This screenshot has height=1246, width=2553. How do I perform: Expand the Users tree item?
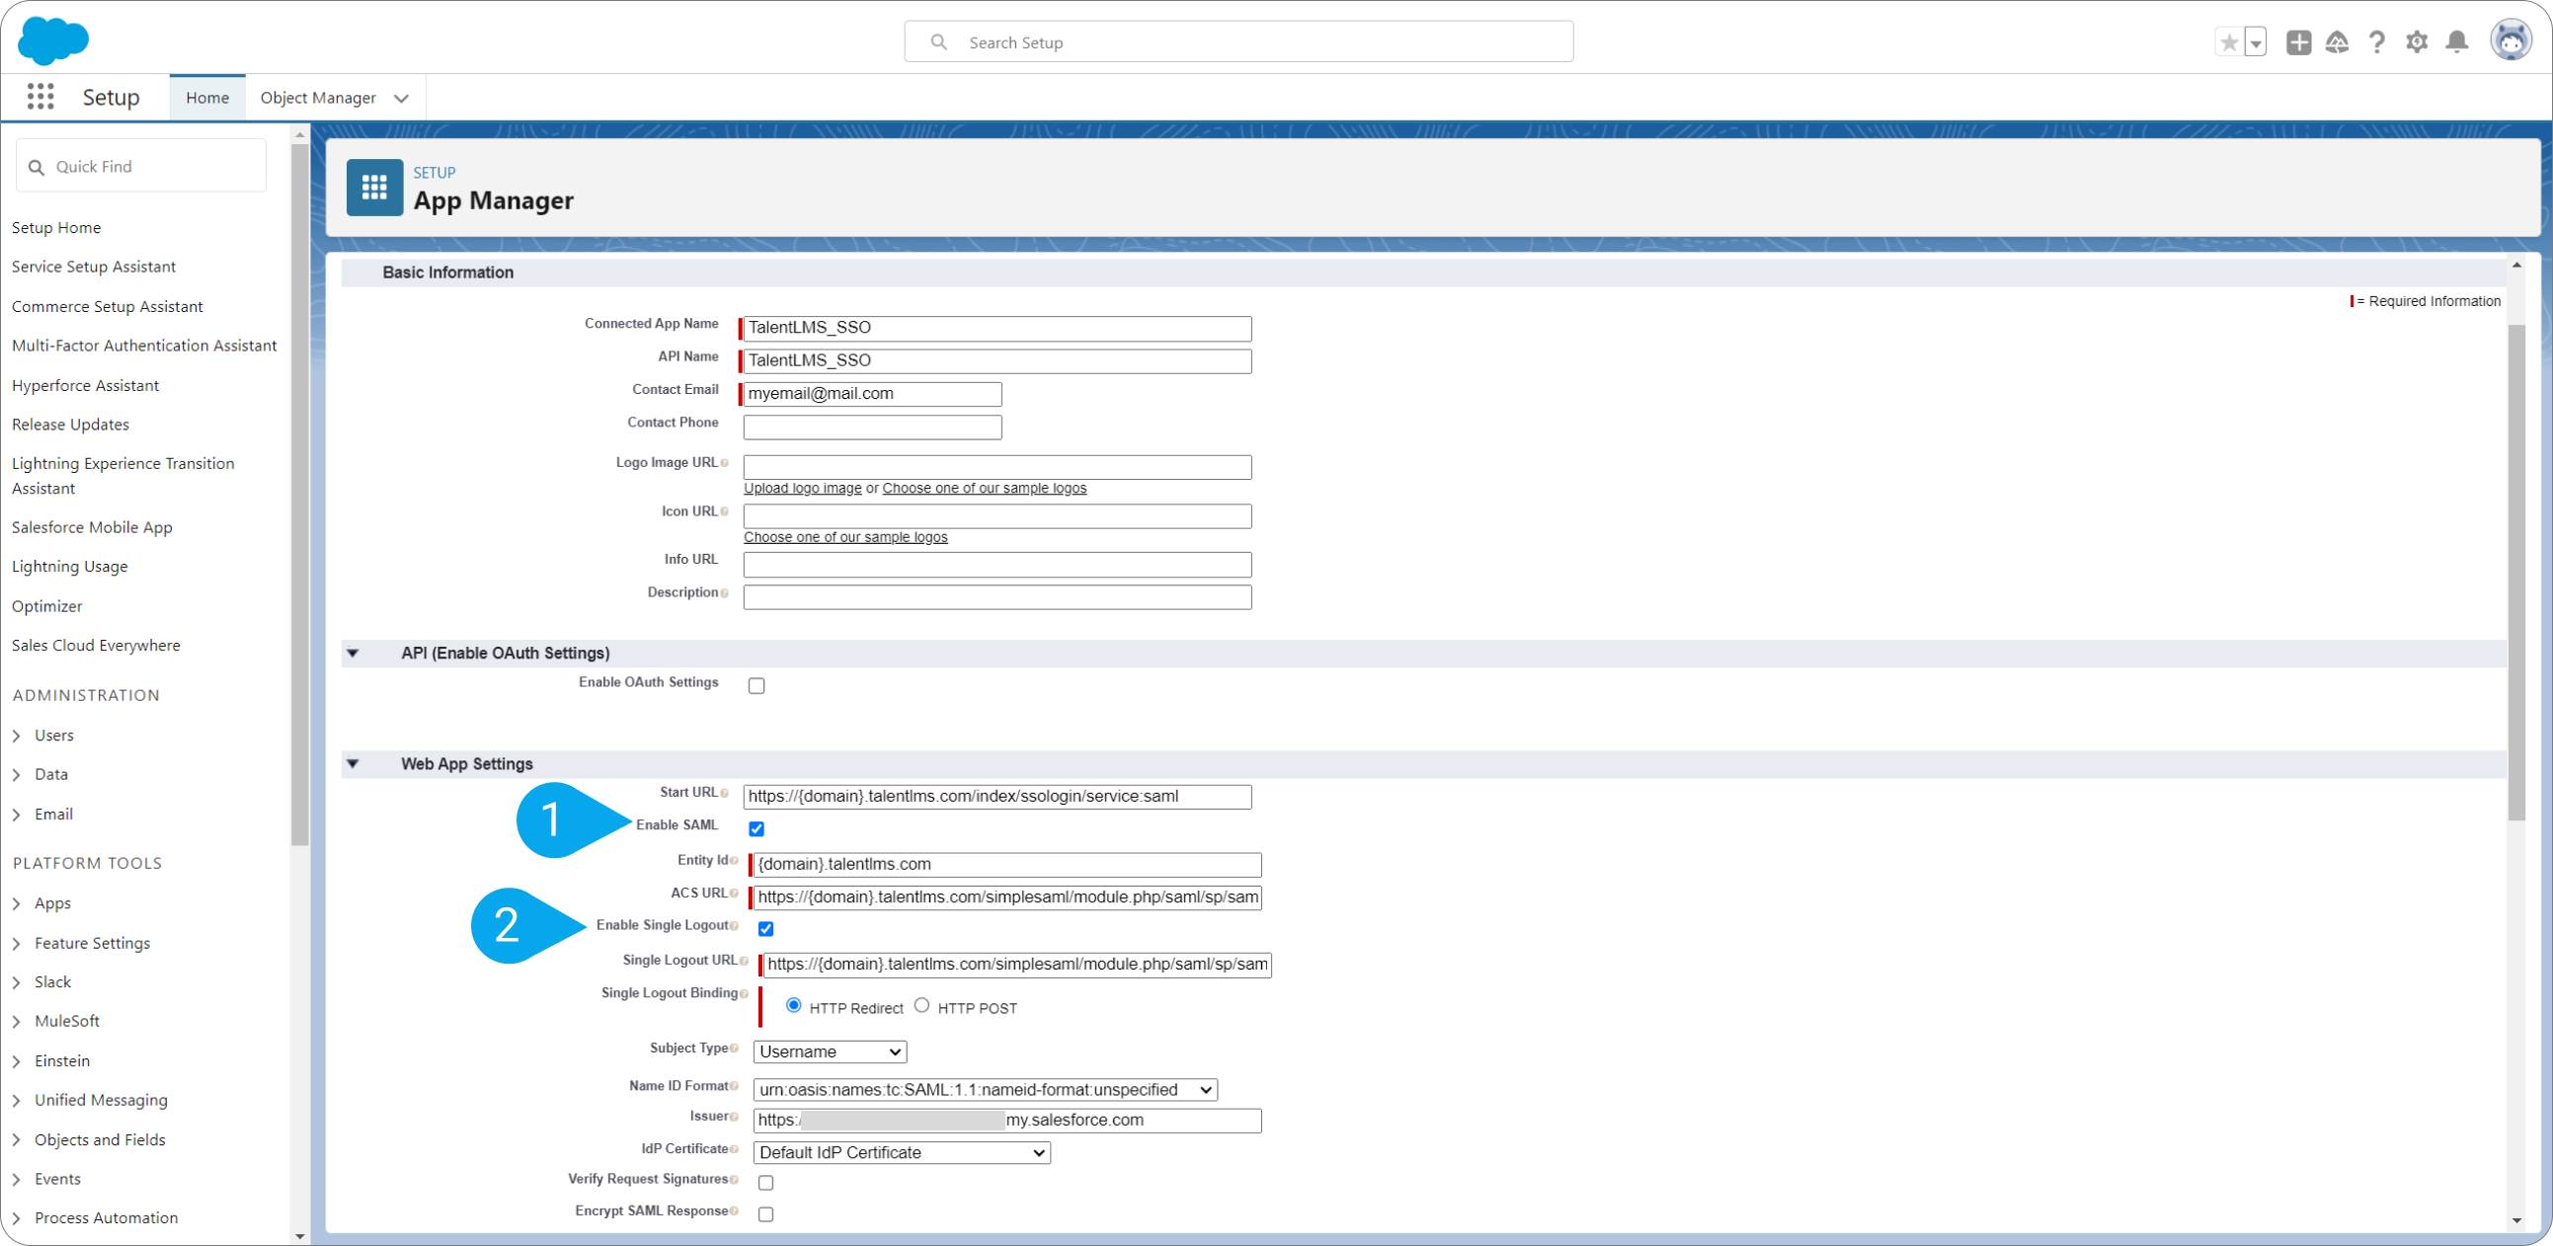point(17,736)
